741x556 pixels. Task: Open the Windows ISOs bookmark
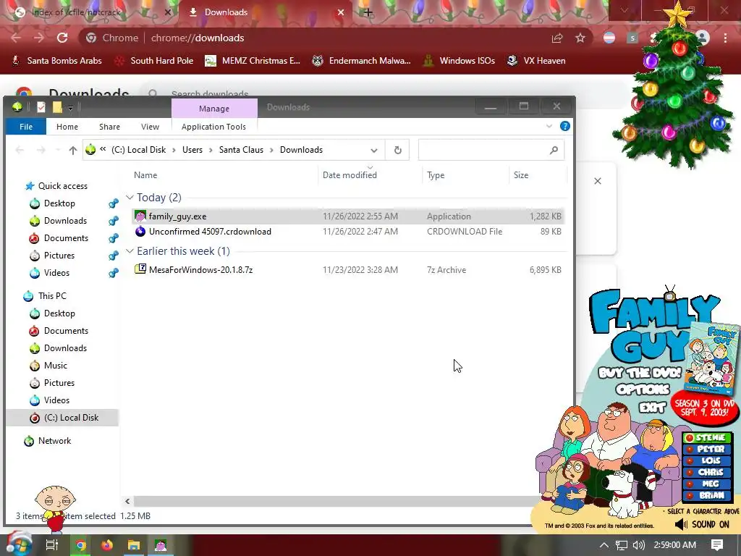pos(459,61)
